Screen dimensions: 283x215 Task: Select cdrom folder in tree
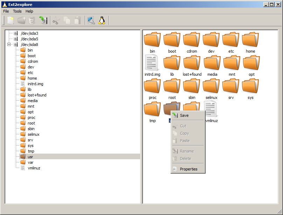pos(33,61)
